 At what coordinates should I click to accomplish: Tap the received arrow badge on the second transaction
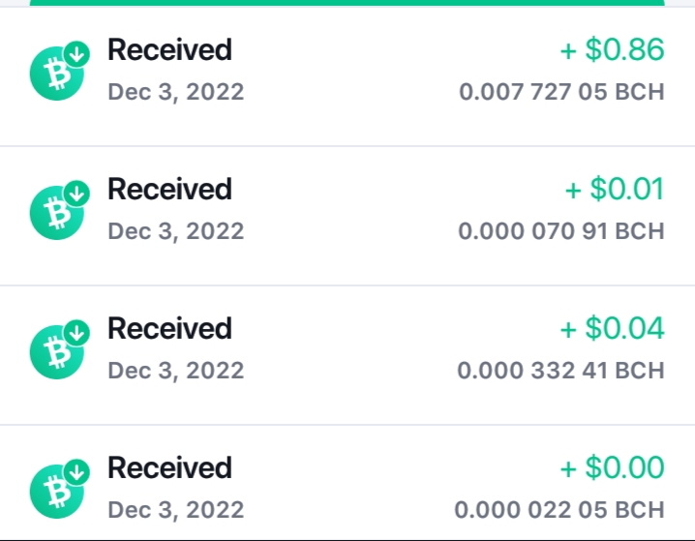[77, 194]
